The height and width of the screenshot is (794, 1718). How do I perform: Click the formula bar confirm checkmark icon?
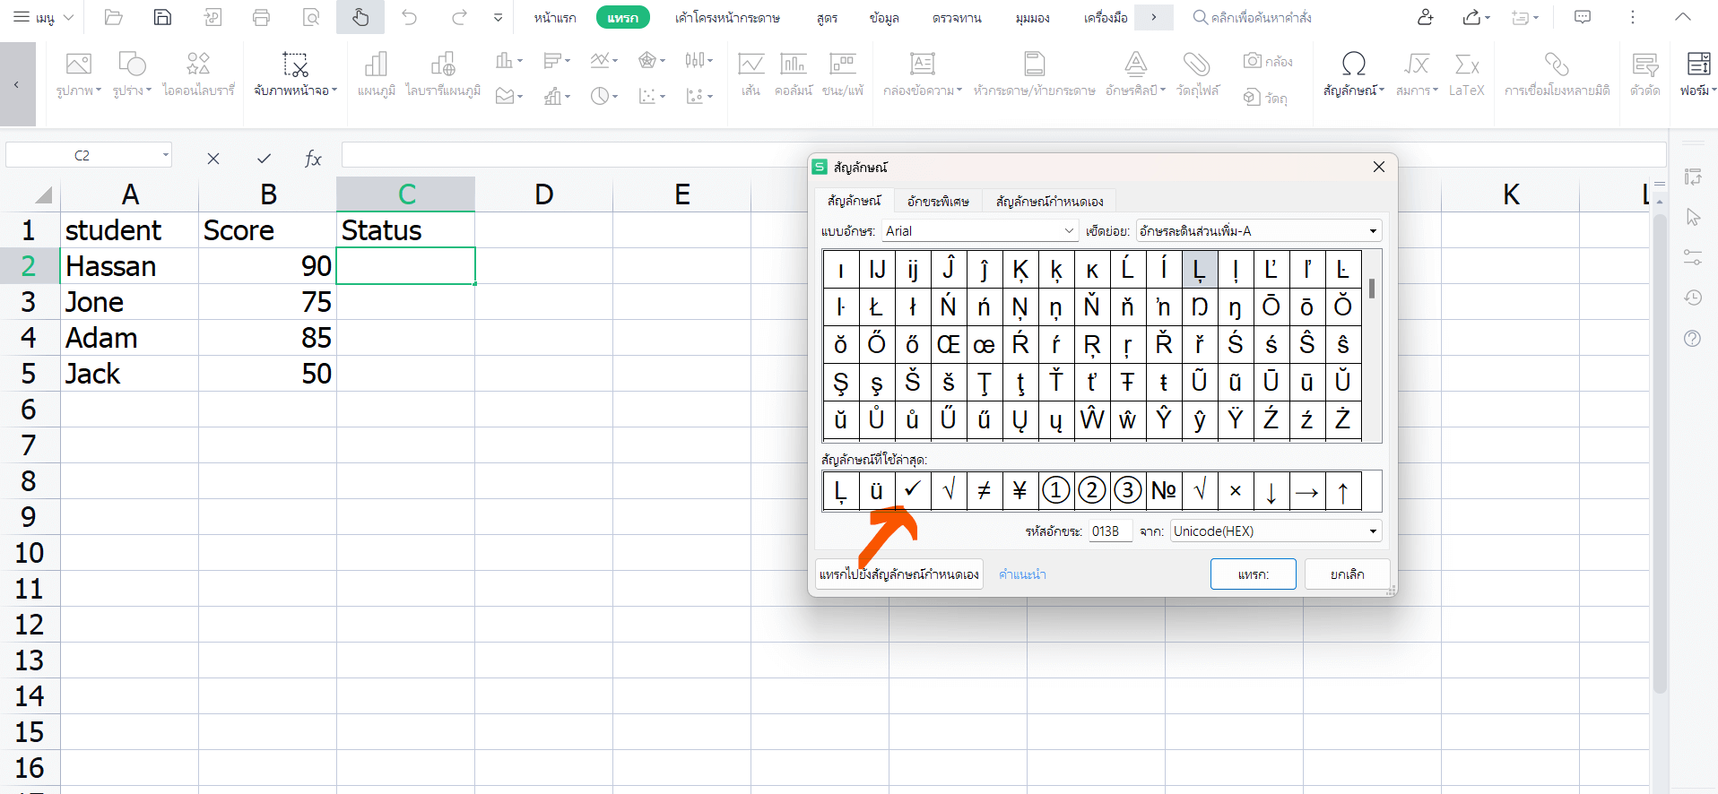264,159
